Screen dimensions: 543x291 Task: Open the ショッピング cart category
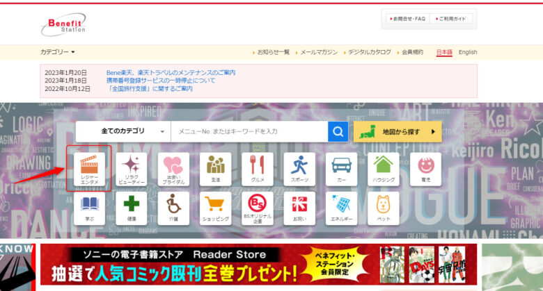(x=215, y=208)
